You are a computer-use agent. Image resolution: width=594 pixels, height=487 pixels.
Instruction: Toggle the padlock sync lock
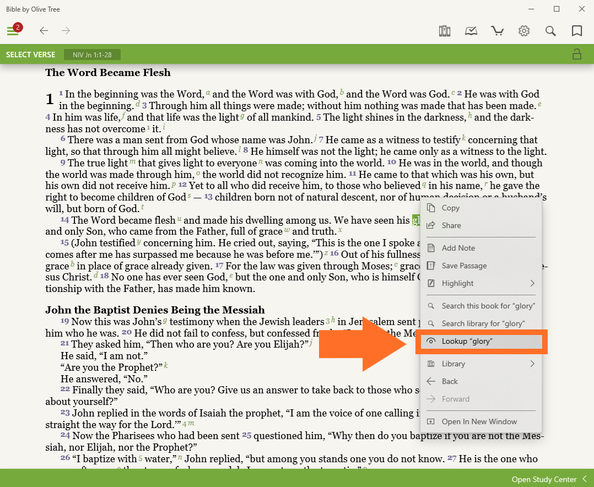coord(576,54)
